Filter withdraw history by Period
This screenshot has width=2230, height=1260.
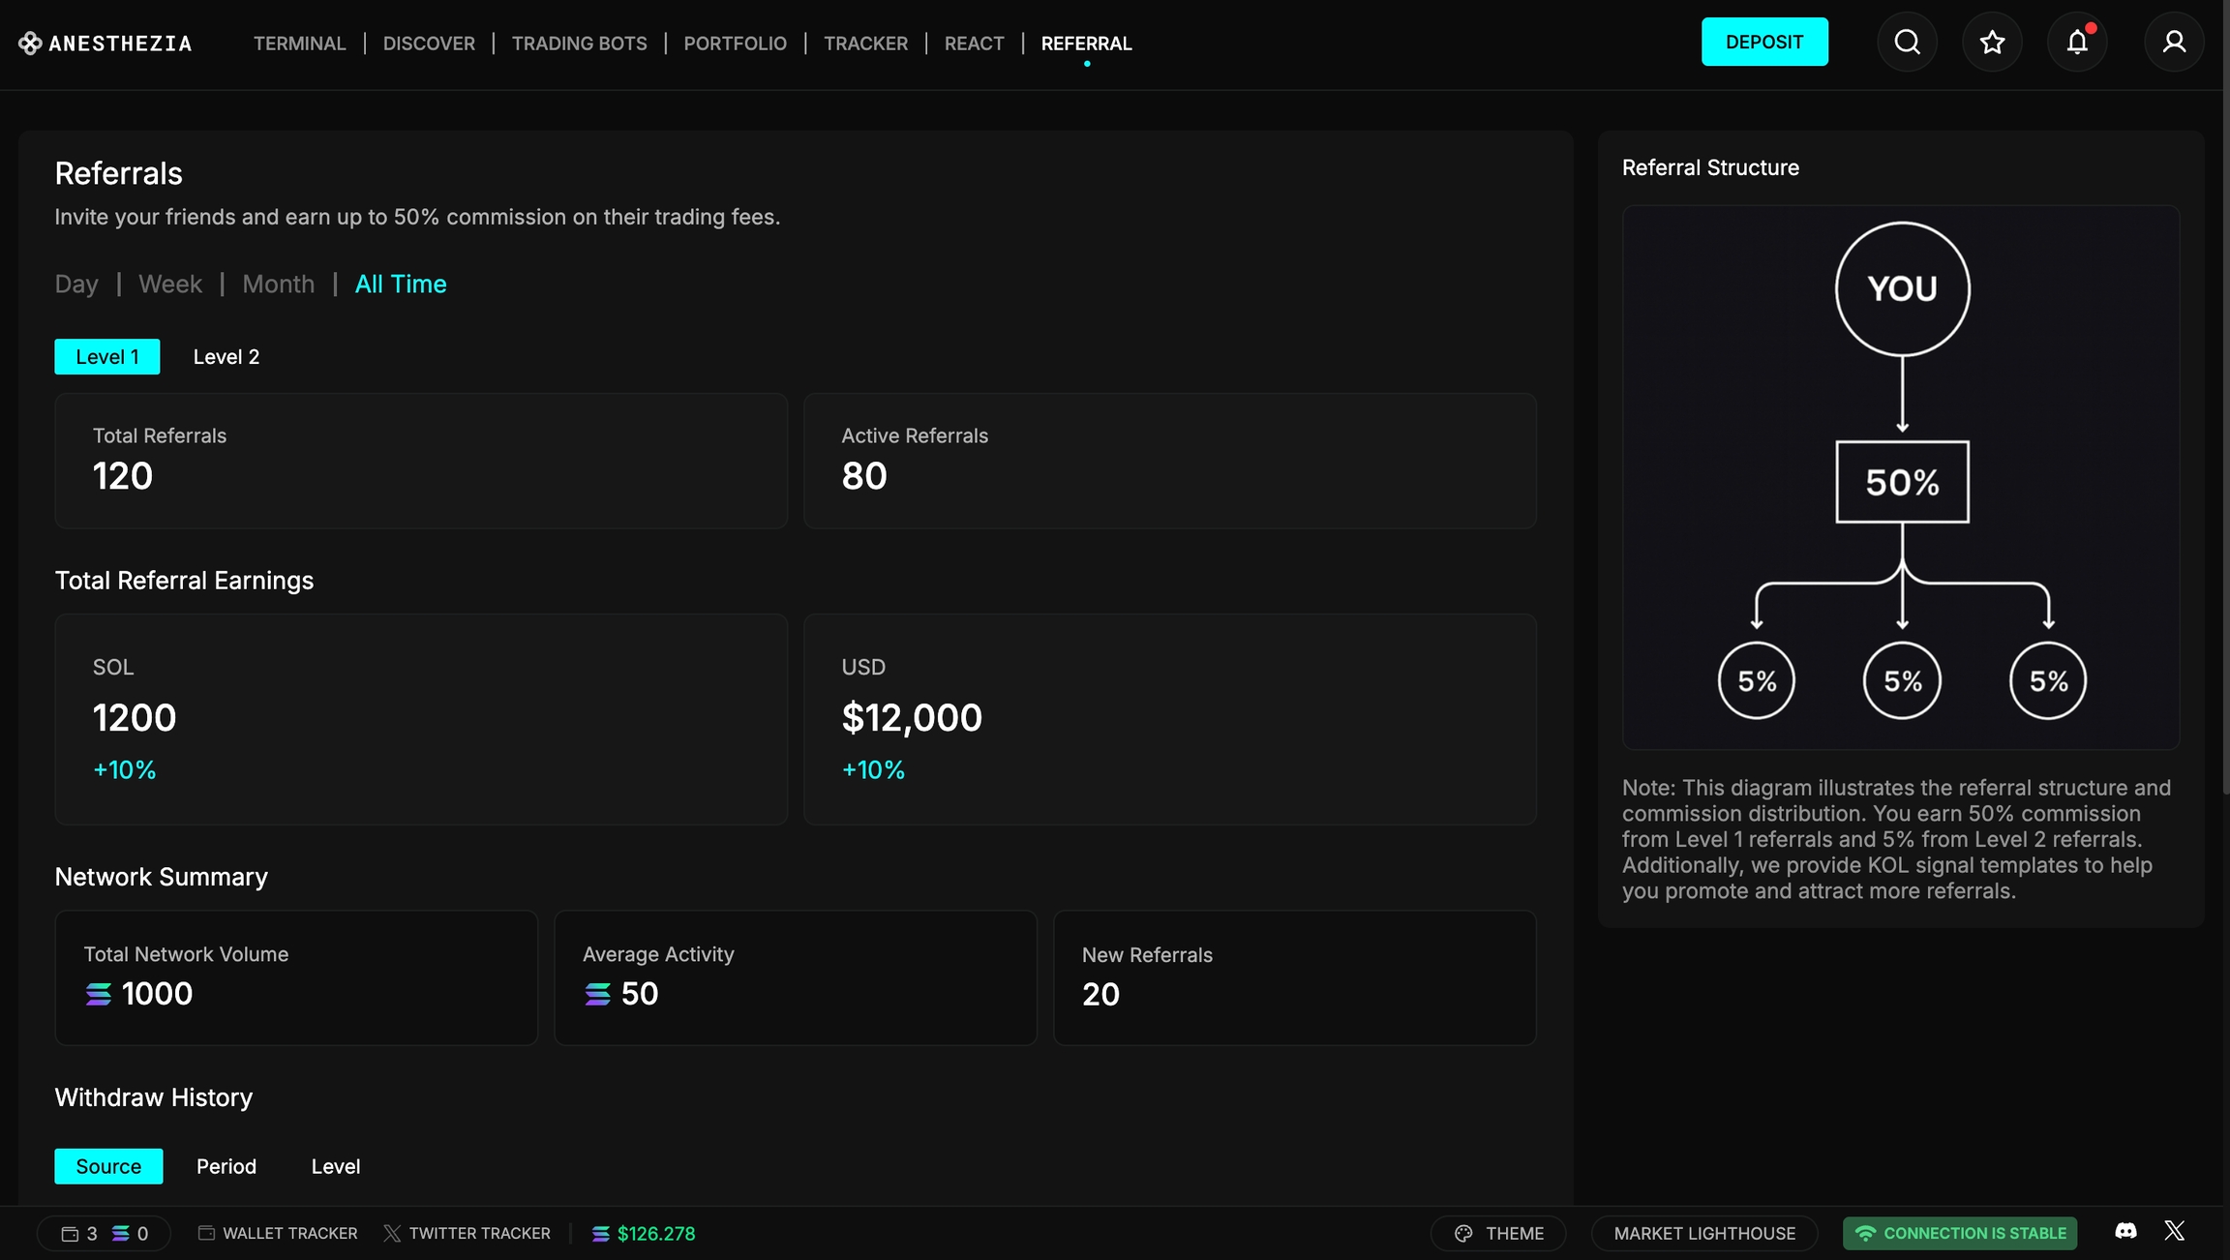(x=226, y=1167)
